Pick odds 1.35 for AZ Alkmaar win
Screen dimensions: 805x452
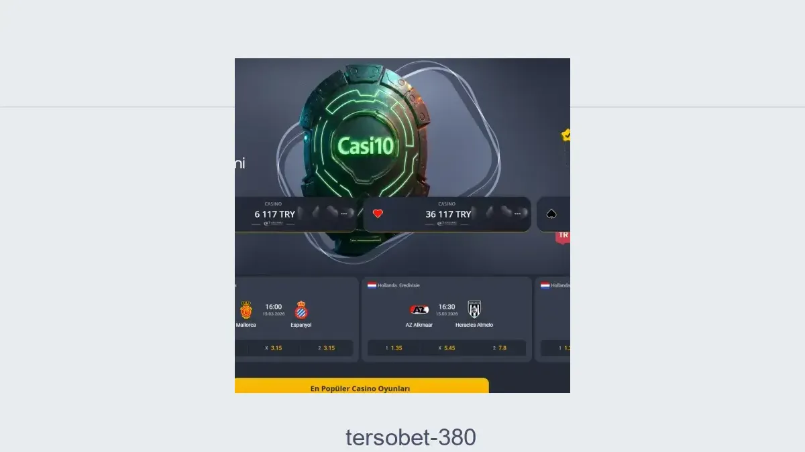(x=394, y=348)
